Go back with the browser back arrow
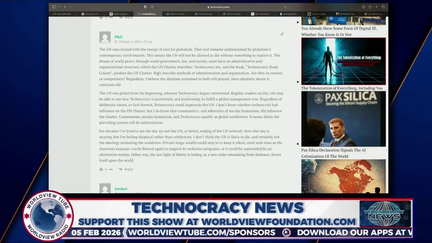 (x=65, y=7)
